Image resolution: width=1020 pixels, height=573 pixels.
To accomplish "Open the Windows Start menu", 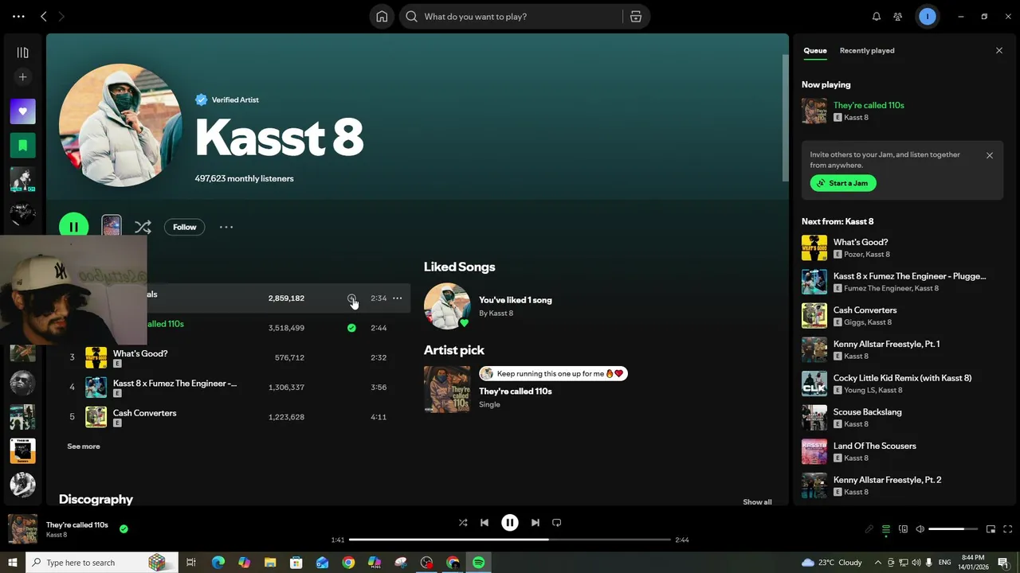I will pos(12,563).
